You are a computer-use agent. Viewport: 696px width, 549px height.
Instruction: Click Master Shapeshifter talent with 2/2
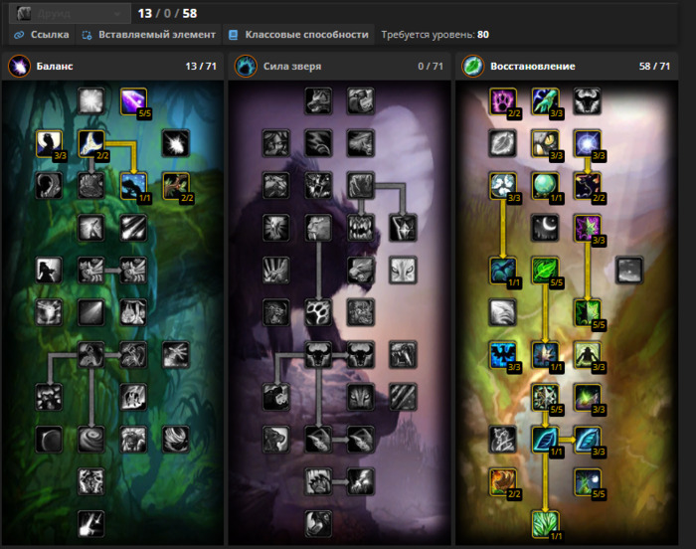588,186
